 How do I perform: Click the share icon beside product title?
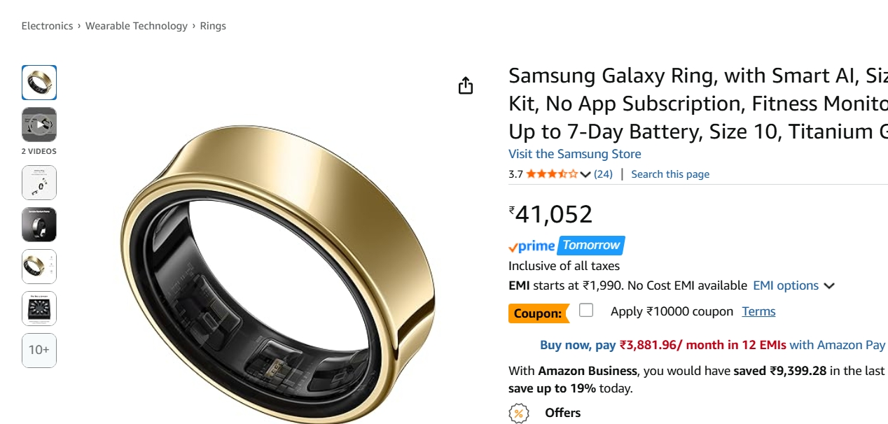pos(467,85)
